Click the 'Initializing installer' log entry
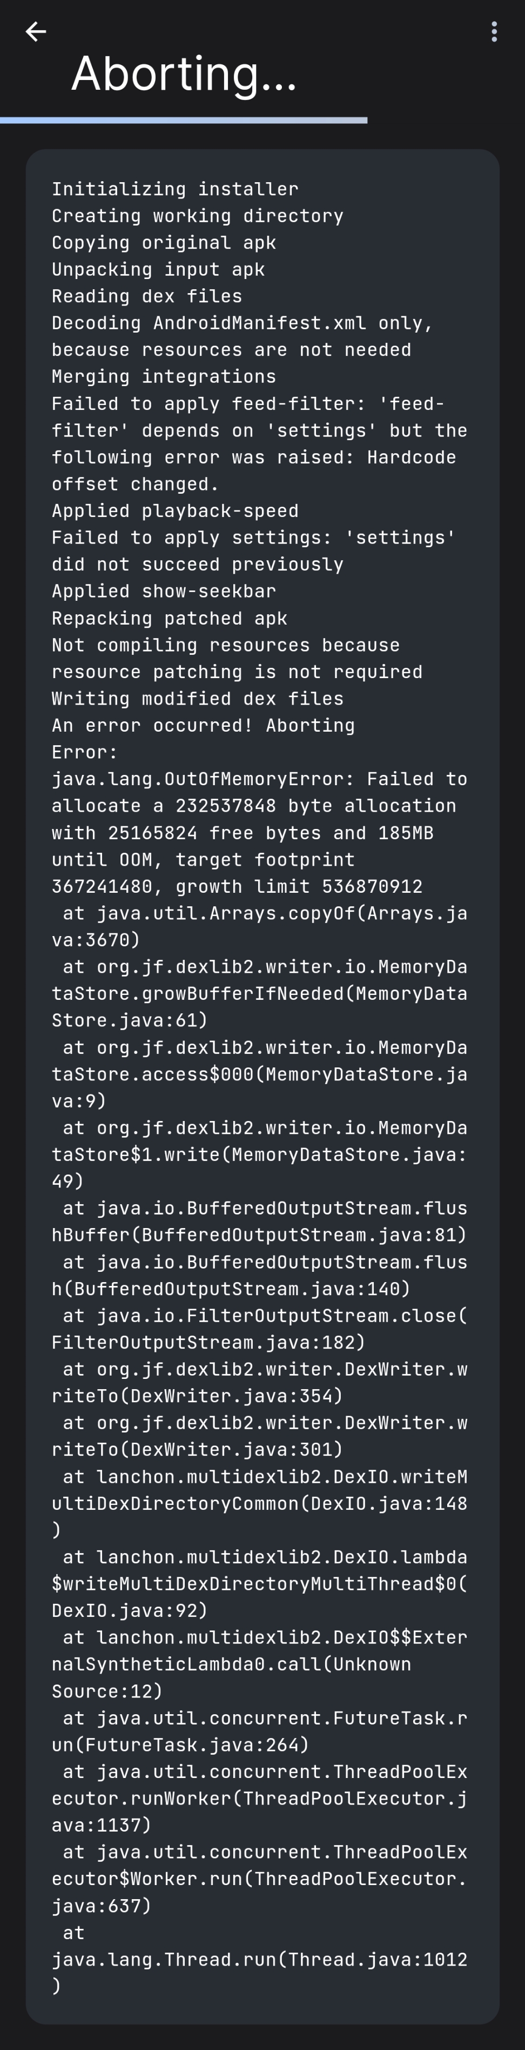 pyautogui.click(x=175, y=189)
